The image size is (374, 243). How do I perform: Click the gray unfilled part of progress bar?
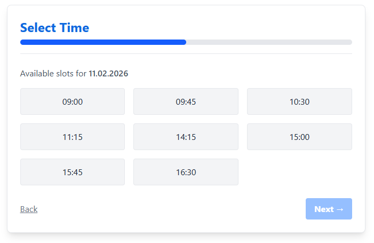pos(267,42)
